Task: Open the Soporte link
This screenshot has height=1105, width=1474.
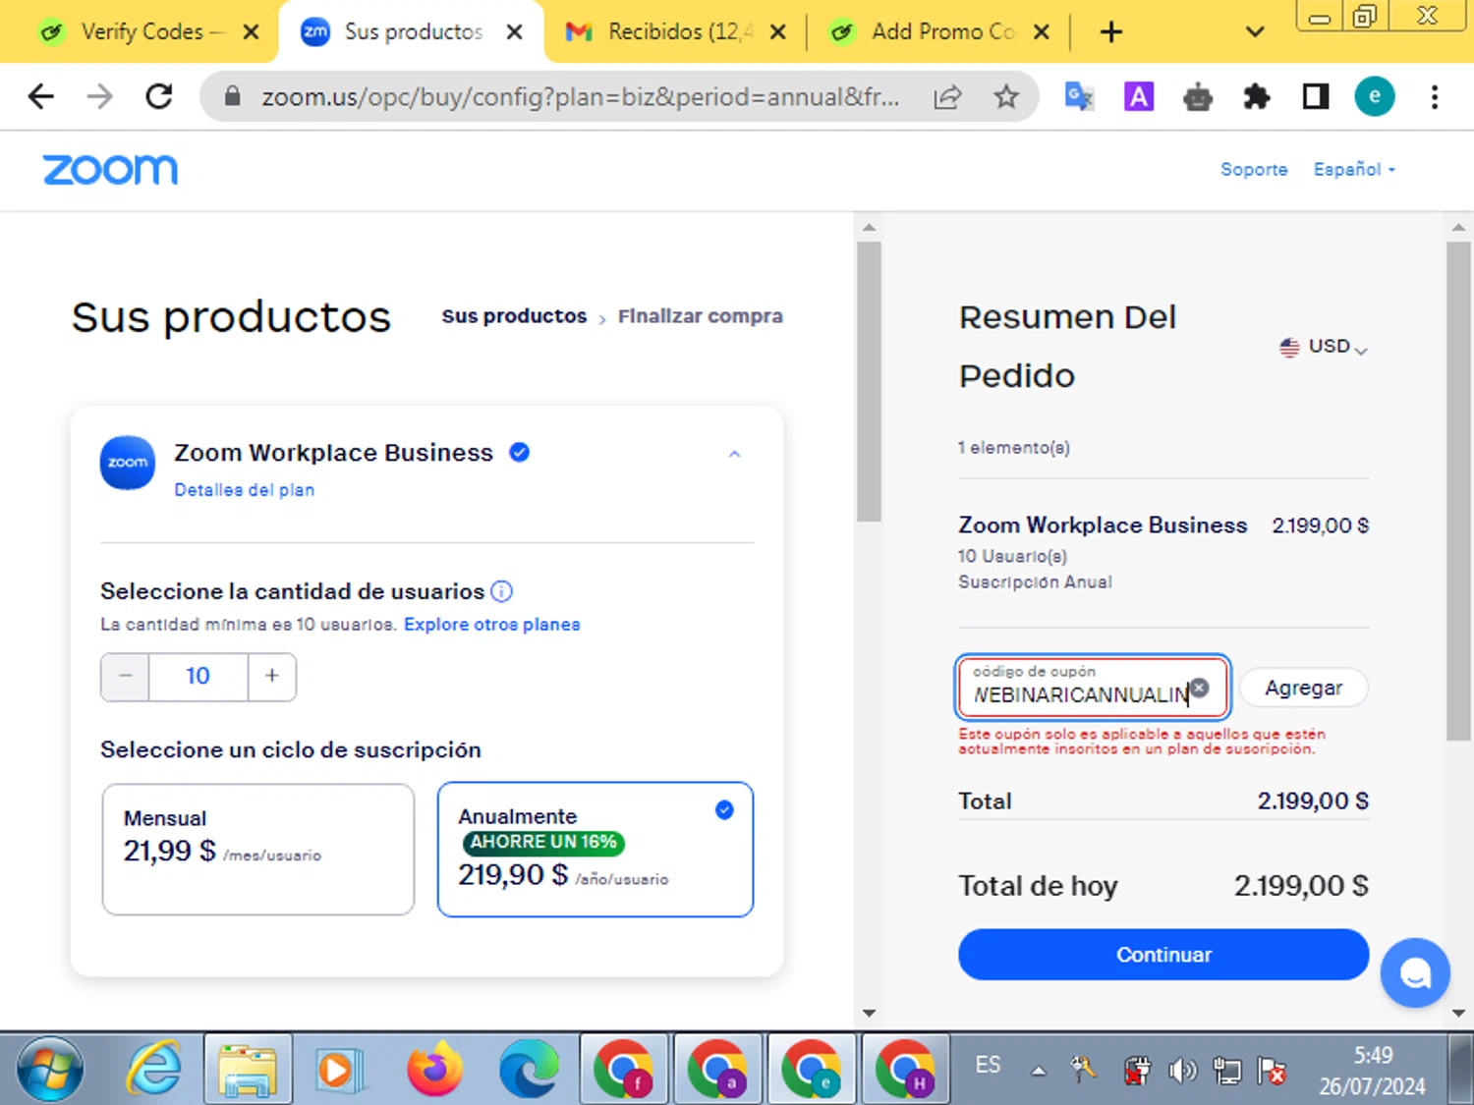Action: [x=1254, y=169]
